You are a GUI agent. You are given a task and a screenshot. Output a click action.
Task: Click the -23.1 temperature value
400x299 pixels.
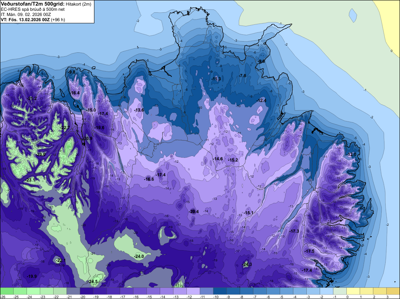tap(30, 180)
